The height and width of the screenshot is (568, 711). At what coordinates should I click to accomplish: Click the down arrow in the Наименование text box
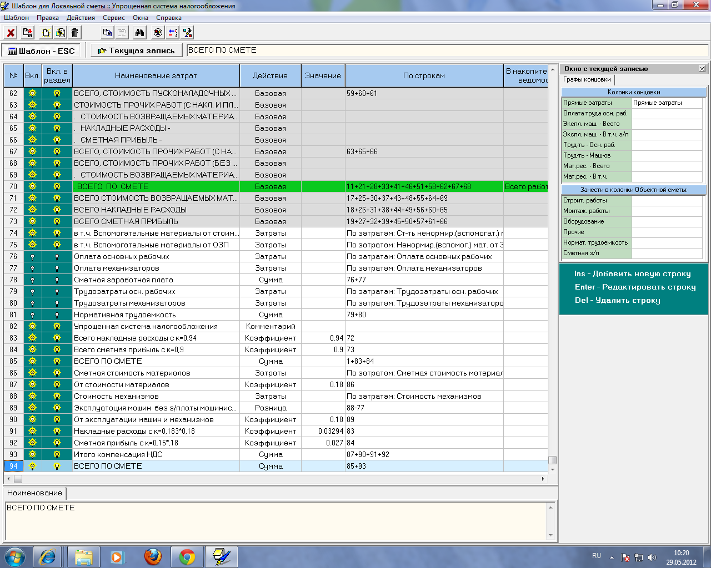pyautogui.click(x=550, y=535)
